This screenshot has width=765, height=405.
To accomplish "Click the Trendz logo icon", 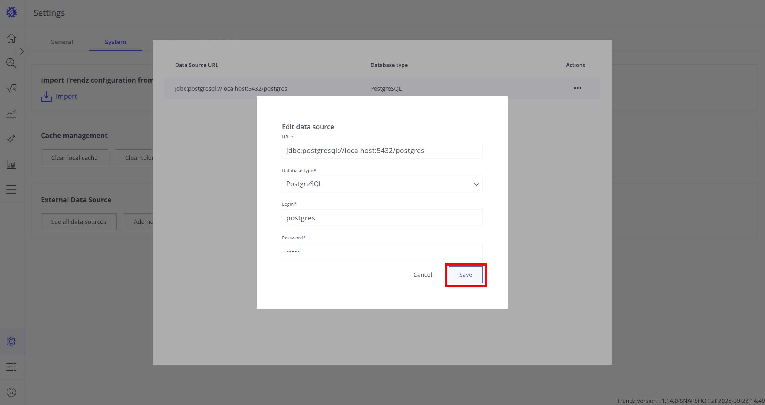I will (12, 12).
